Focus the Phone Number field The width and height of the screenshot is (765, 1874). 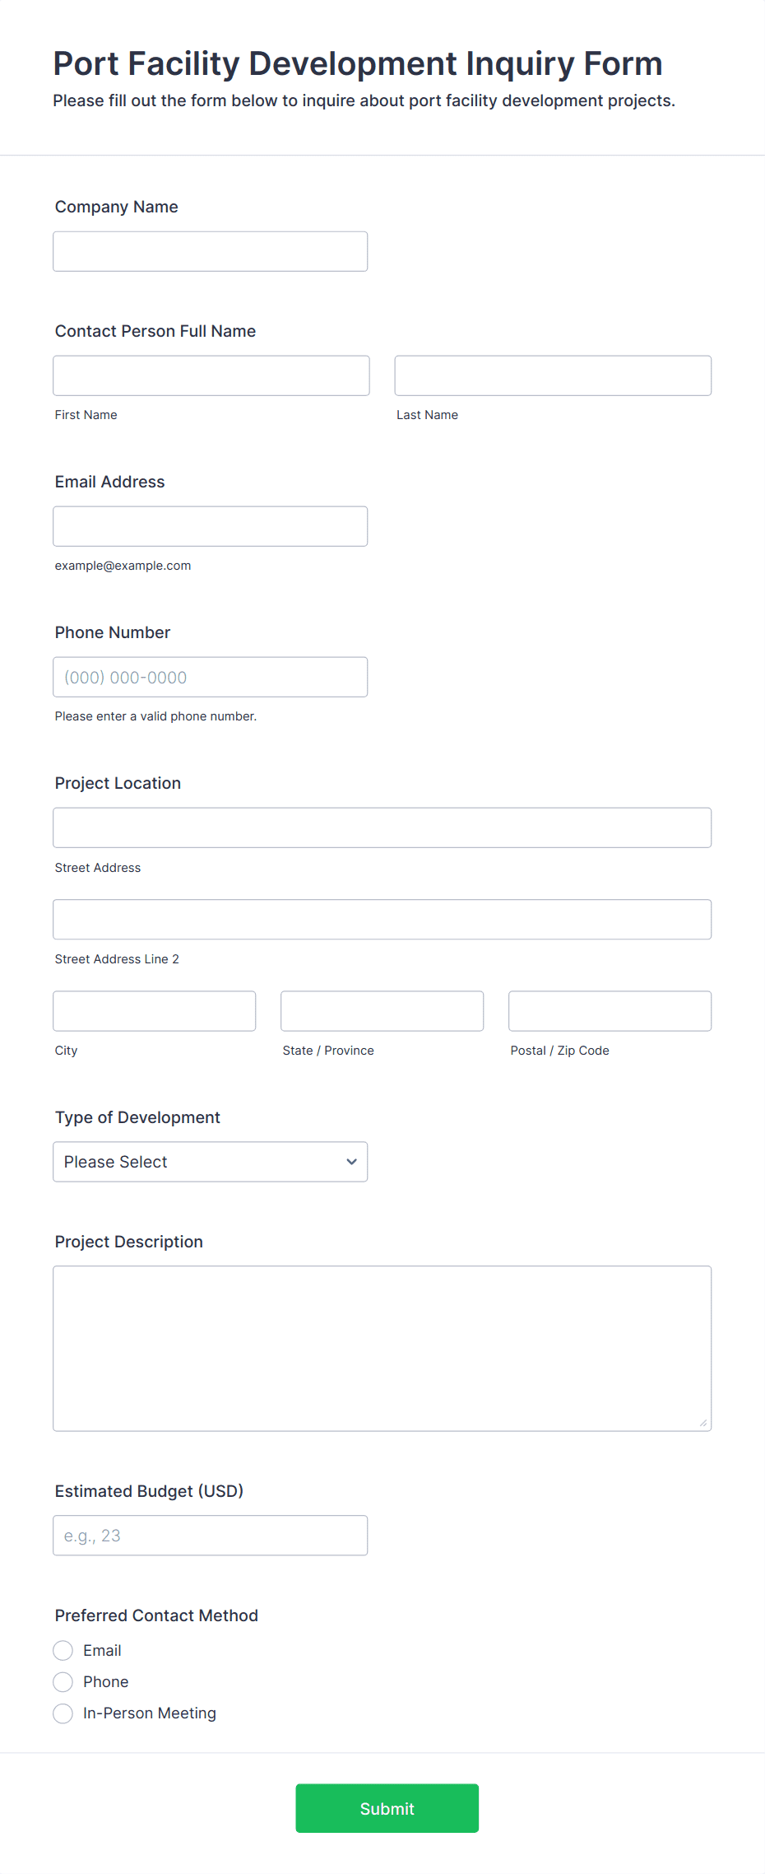(210, 677)
